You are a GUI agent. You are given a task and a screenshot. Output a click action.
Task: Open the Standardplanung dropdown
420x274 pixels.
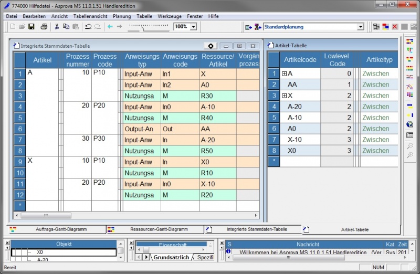360,27
